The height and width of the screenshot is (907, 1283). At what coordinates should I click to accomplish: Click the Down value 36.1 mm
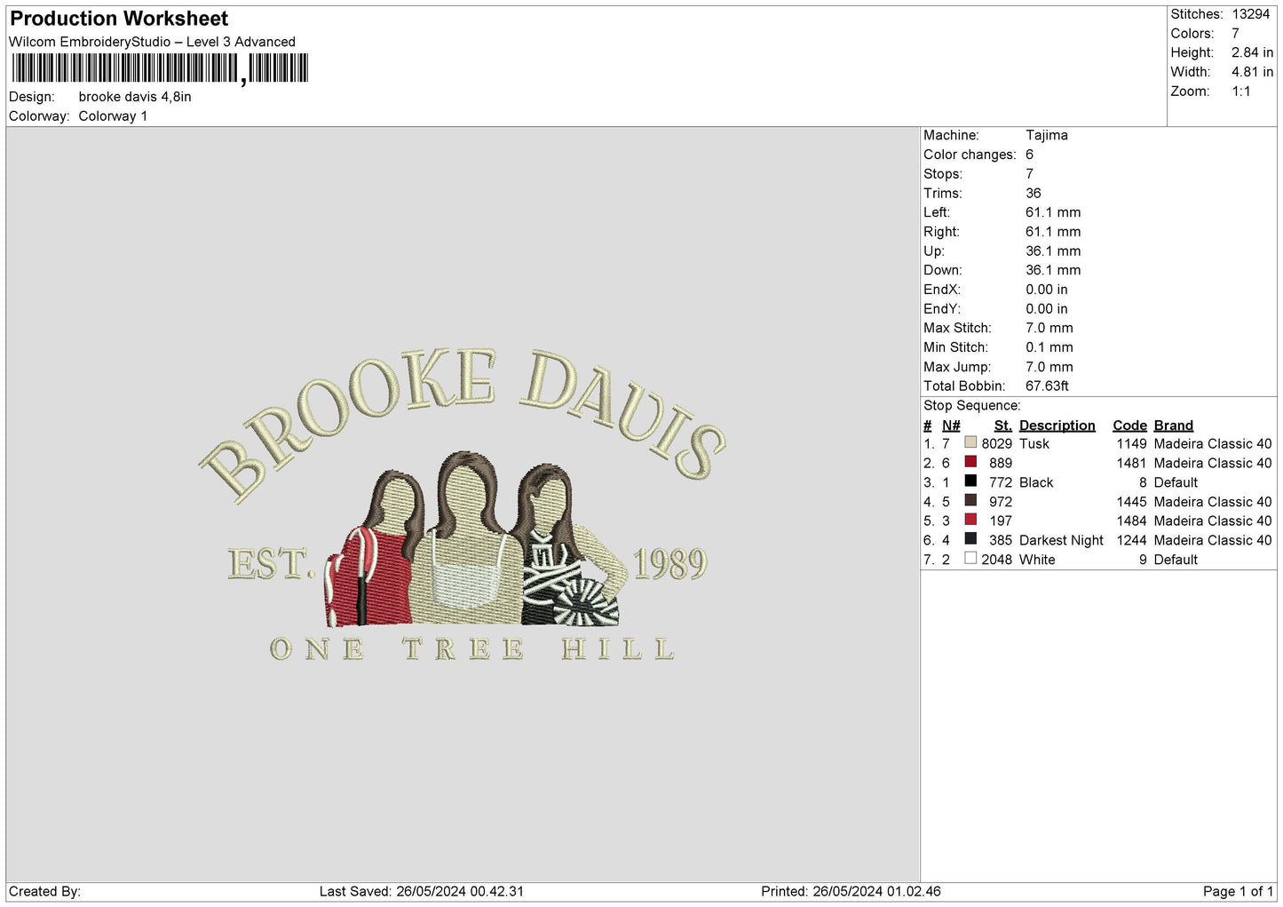(1053, 270)
